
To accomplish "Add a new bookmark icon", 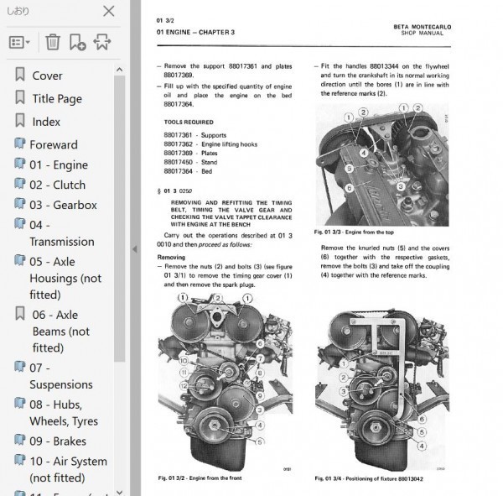I will 78,42.
